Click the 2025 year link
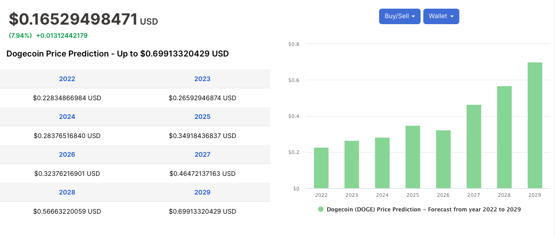 click(202, 117)
